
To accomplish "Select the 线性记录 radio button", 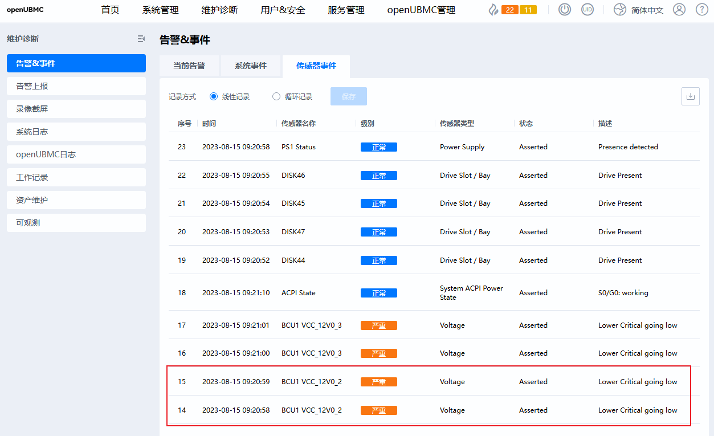I will point(214,96).
